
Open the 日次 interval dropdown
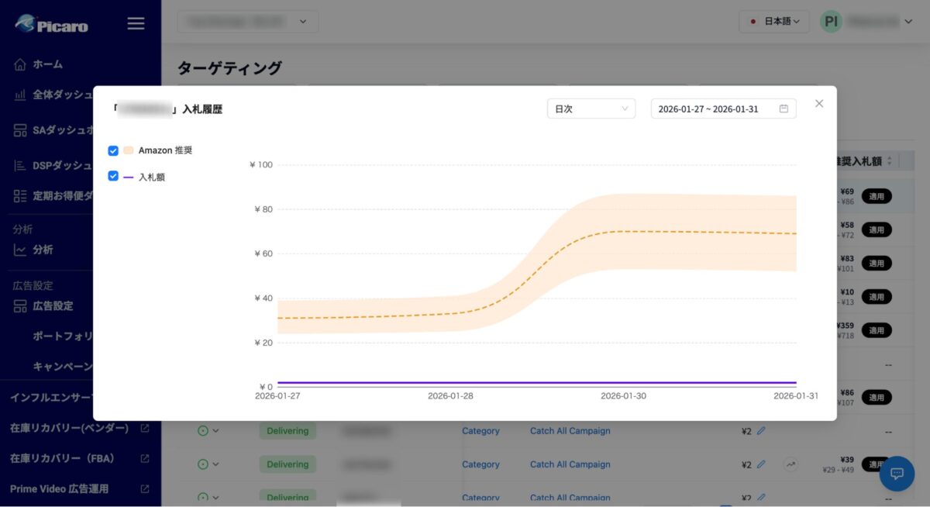tap(591, 109)
